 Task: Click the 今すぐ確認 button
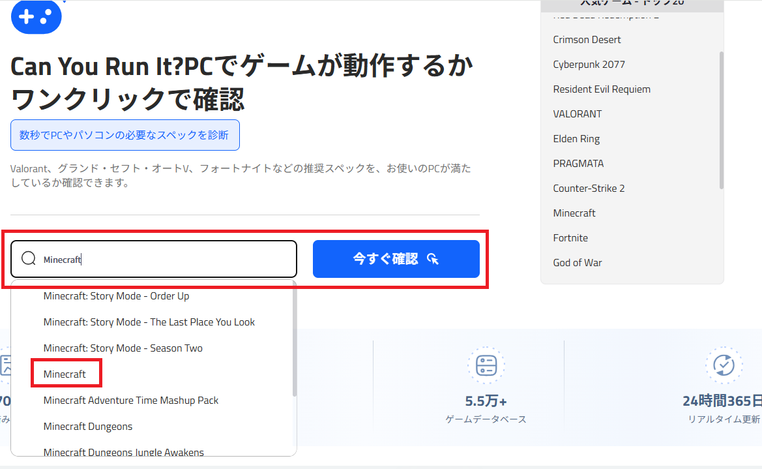[x=396, y=259]
